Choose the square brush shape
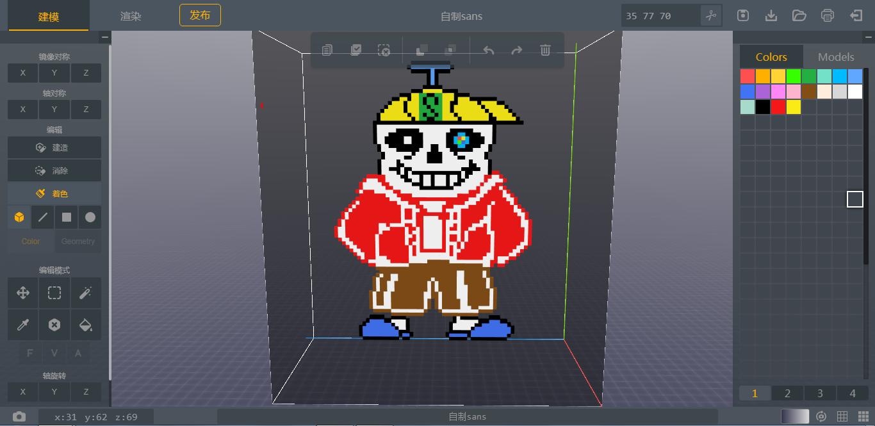This screenshot has height=426, width=875. pos(67,217)
